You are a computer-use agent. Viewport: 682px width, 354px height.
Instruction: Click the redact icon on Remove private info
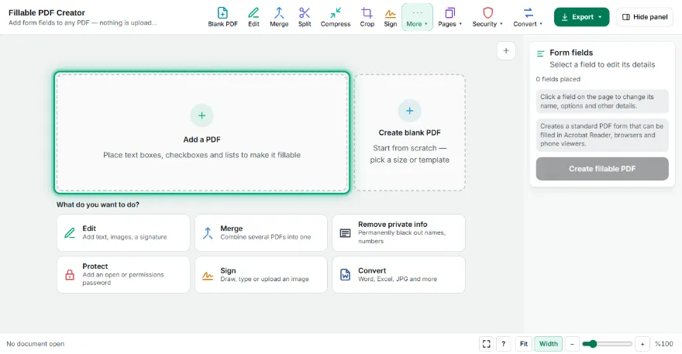pyautogui.click(x=345, y=233)
